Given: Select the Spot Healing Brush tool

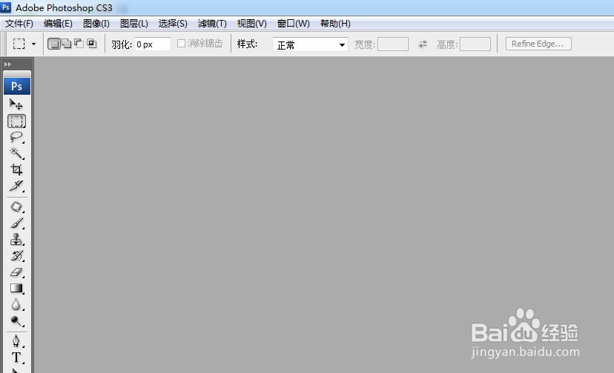Looking at the screenshot, I should pos(16,206).
